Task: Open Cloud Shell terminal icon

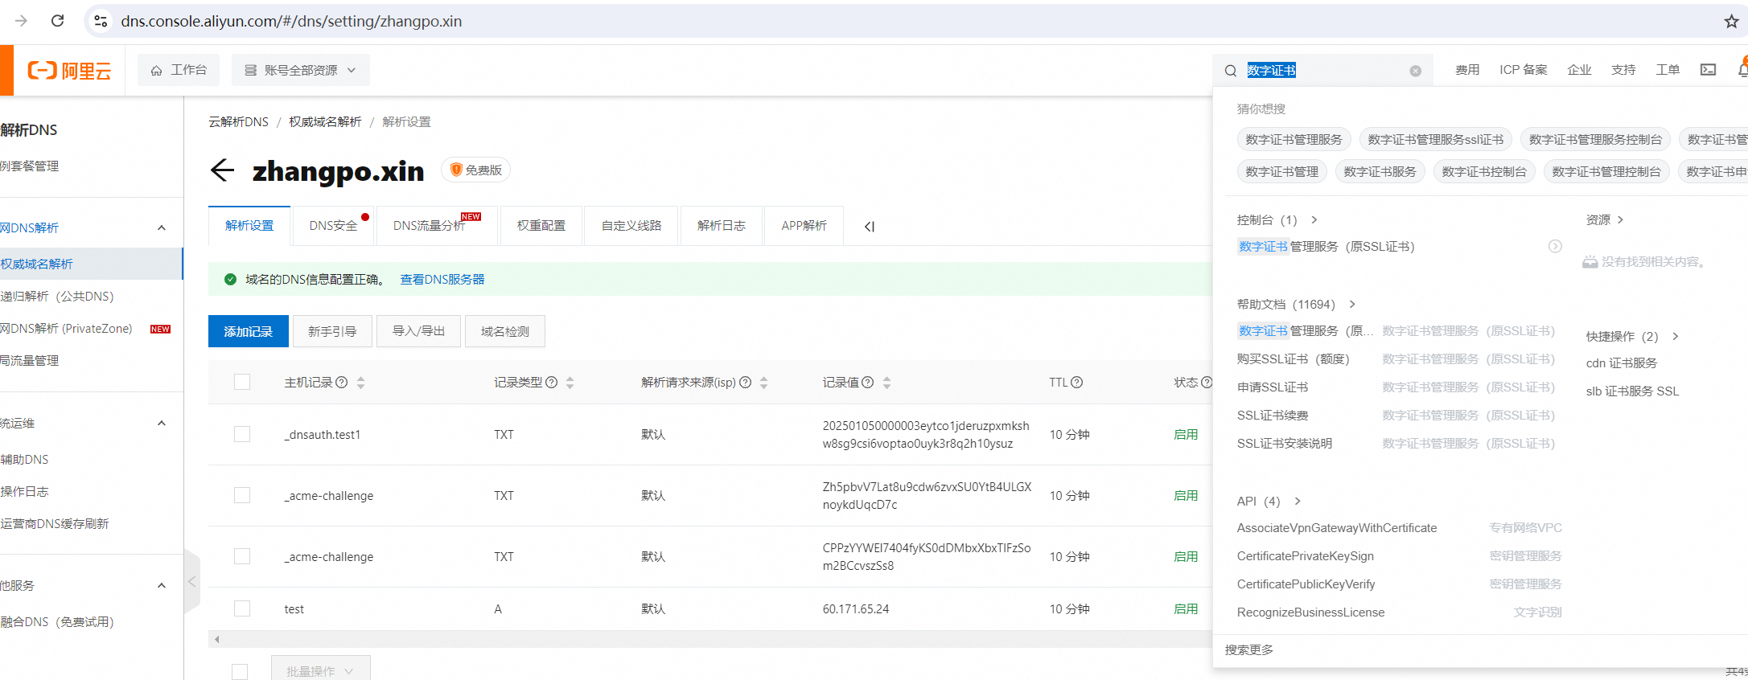Action: [1708, 70]
